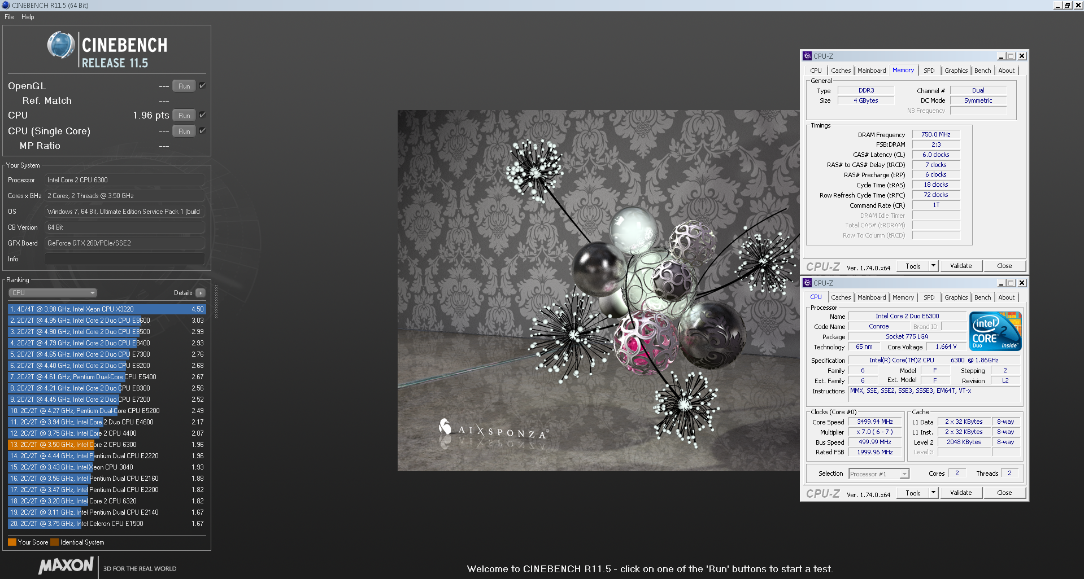The image size is (1084, 579).
Task: Select ranking row 7 Pentium E5400
Action: [107, 377]
